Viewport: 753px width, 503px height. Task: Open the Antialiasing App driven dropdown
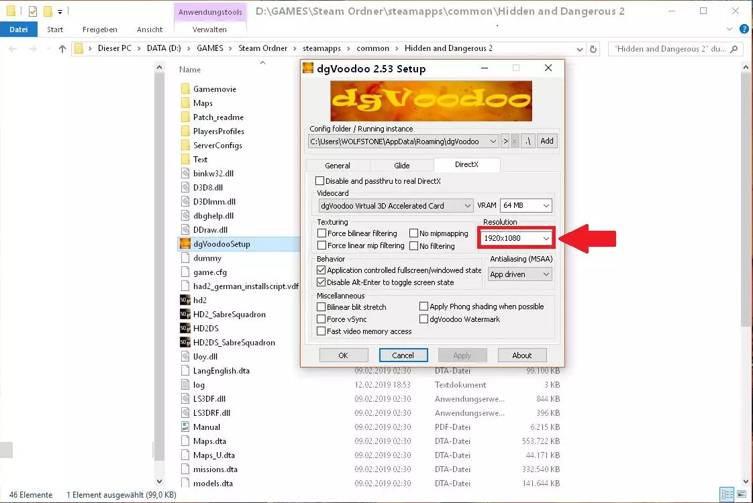point(519,274)
